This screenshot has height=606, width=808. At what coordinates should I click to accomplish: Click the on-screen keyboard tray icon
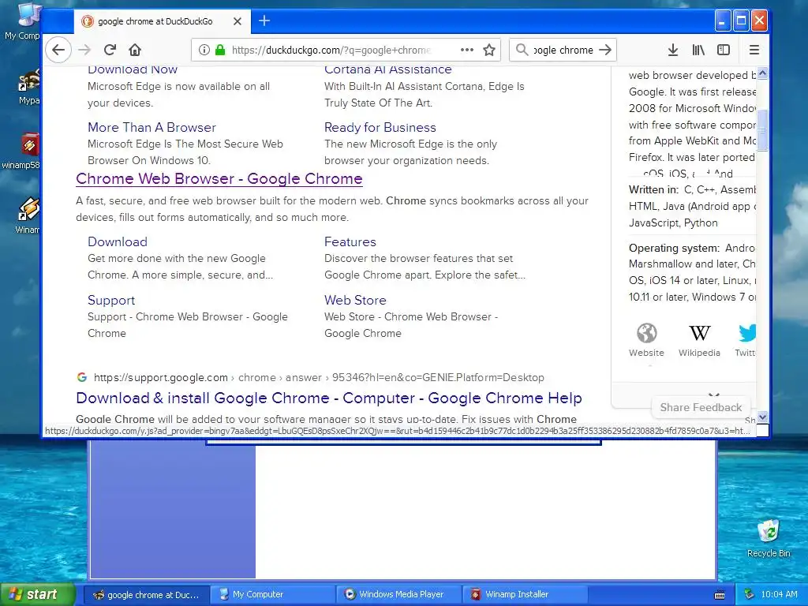tap(720, 595)
